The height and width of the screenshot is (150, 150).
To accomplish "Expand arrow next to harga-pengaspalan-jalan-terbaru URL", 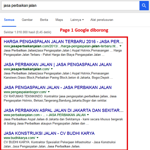I will click(x=120, y=46).
